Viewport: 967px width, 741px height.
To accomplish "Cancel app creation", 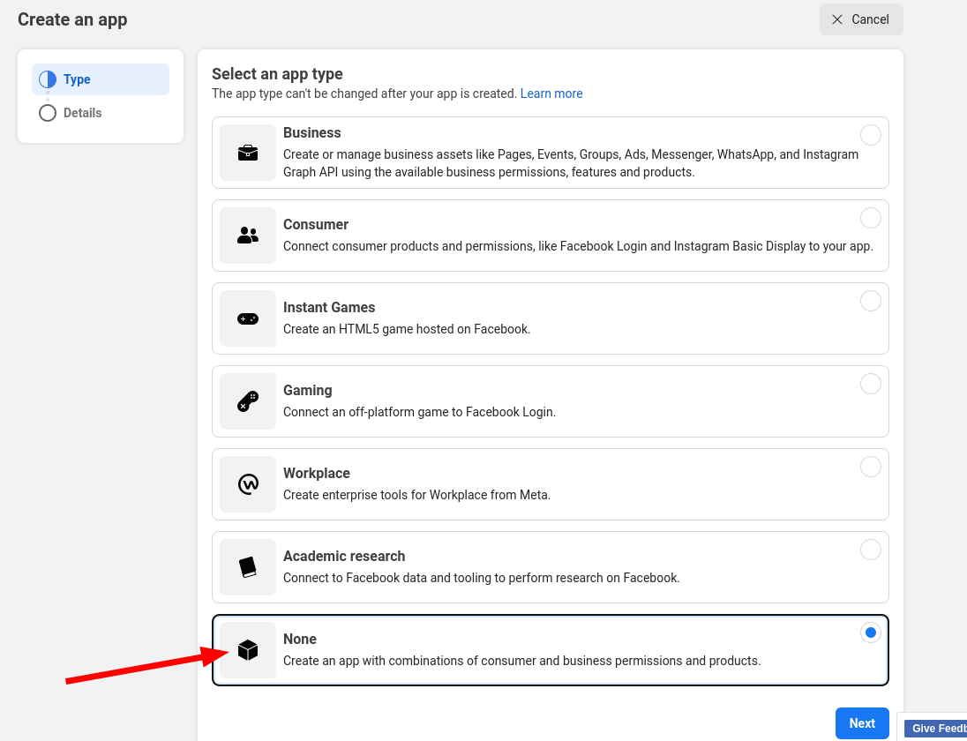I will coord(860,19).
